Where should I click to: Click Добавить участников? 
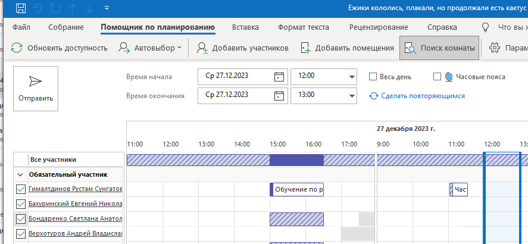click(x=242, y=48)
